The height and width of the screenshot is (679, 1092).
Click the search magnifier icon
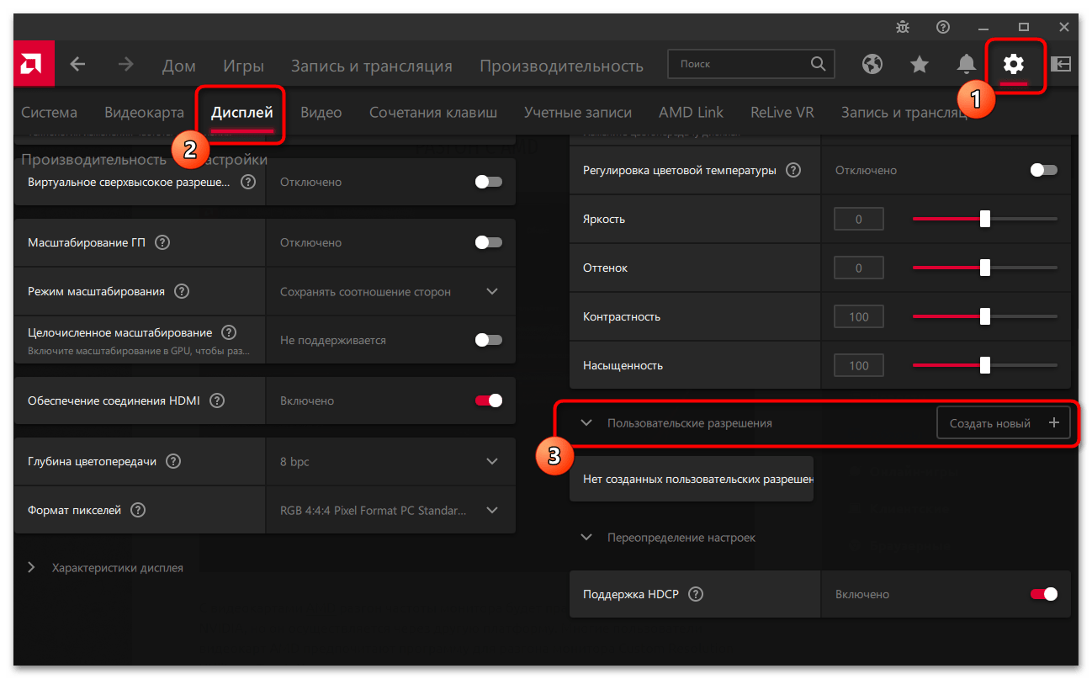tap(818, 64)
